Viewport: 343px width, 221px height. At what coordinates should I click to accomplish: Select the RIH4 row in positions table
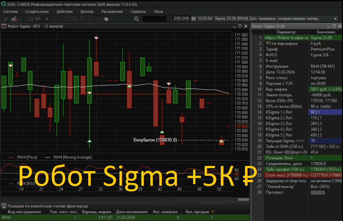[125, 217]
